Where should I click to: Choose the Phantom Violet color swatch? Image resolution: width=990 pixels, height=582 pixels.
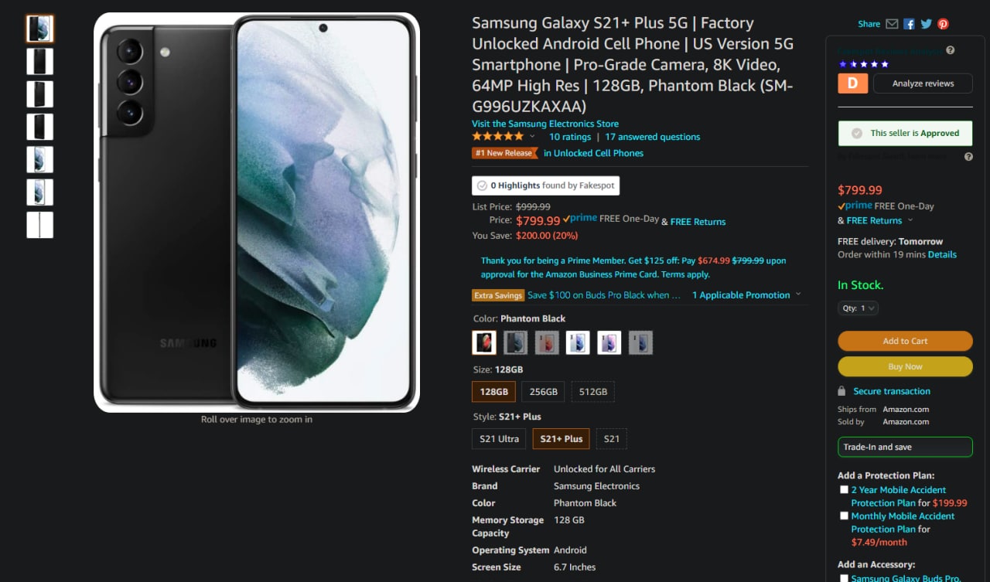pyautogui.click(x=609, y=342)
